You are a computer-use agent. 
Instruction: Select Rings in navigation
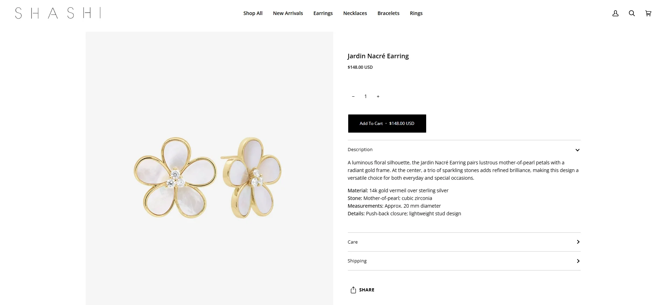point(416,13)
